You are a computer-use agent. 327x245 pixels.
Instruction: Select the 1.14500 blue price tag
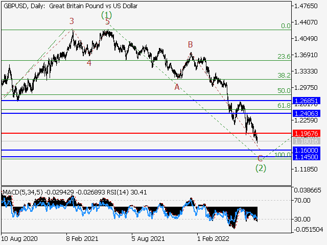tap(307, 157)
